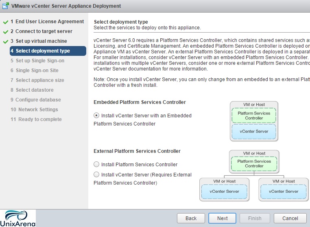Viewport: 310px width, 227px height.
Task: Go to step 3 Set up virtual machine
Action: click(x=39, y=41)
